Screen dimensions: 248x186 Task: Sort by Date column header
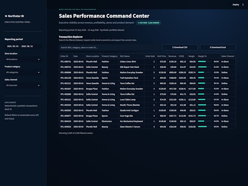tap(78, 56)
